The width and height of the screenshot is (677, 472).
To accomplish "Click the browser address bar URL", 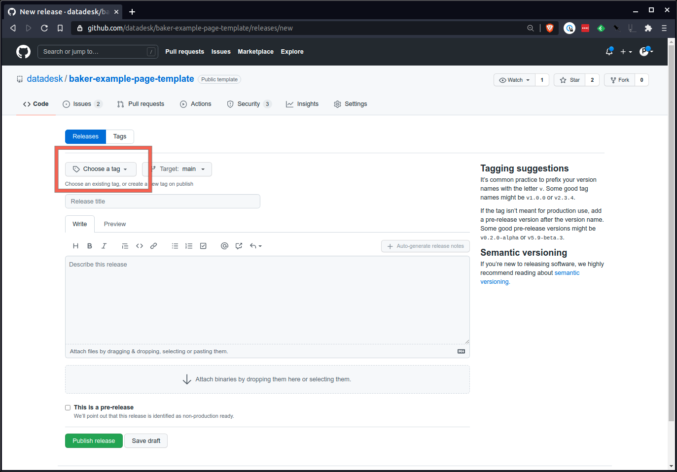I will tap(190, 28).
